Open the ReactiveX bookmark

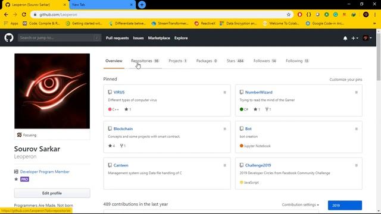click(x=205, y=23)
